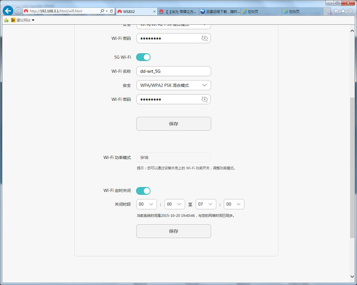Image resolution: width=357 pixels, height=285 pixels.
Task: Click the add-to-favorites-bar star icon
Action: pos(6,20)
